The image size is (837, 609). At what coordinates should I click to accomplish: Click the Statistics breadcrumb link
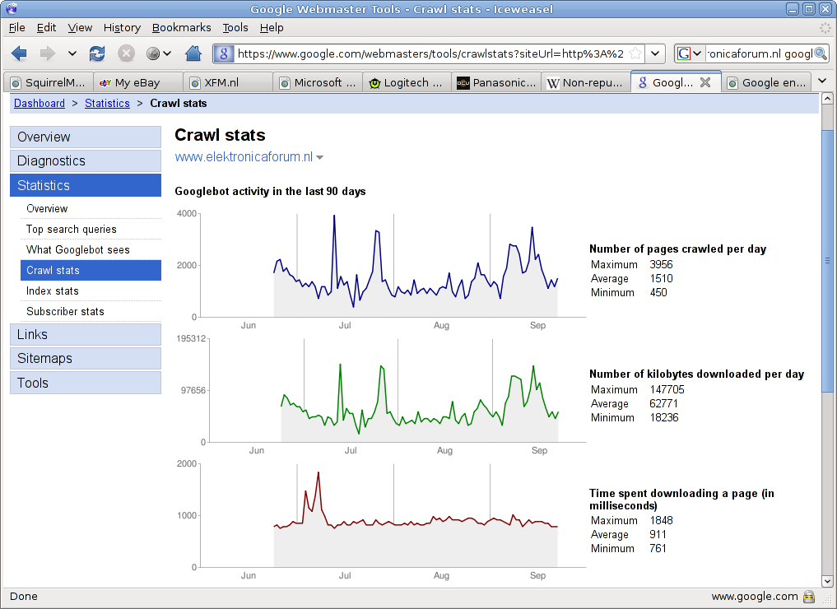point(107,104)
